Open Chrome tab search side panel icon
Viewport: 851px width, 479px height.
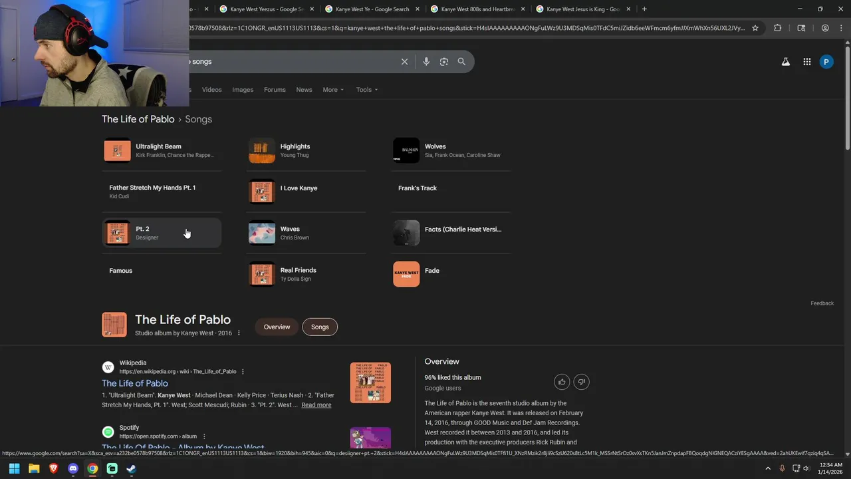tap(801, 28)
